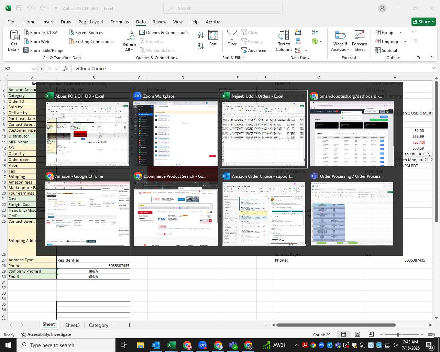
Task: Click the Data Validation icon
Action: click(x=298, y=50)
